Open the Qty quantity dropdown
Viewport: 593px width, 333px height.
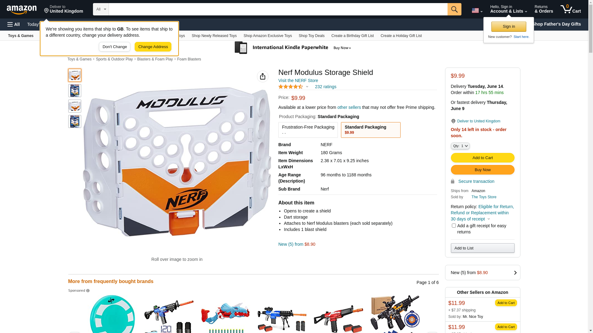point(460,146)
